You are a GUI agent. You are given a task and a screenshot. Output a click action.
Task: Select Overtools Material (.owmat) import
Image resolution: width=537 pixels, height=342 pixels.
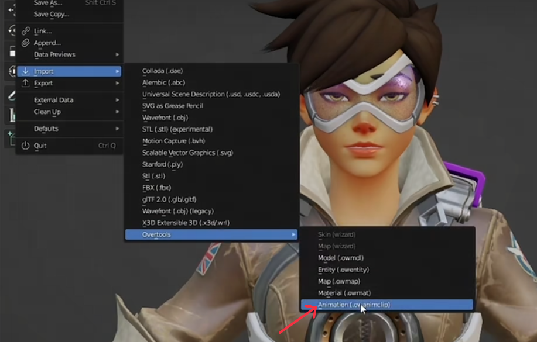pyautogui.click(x=387, y=293)
